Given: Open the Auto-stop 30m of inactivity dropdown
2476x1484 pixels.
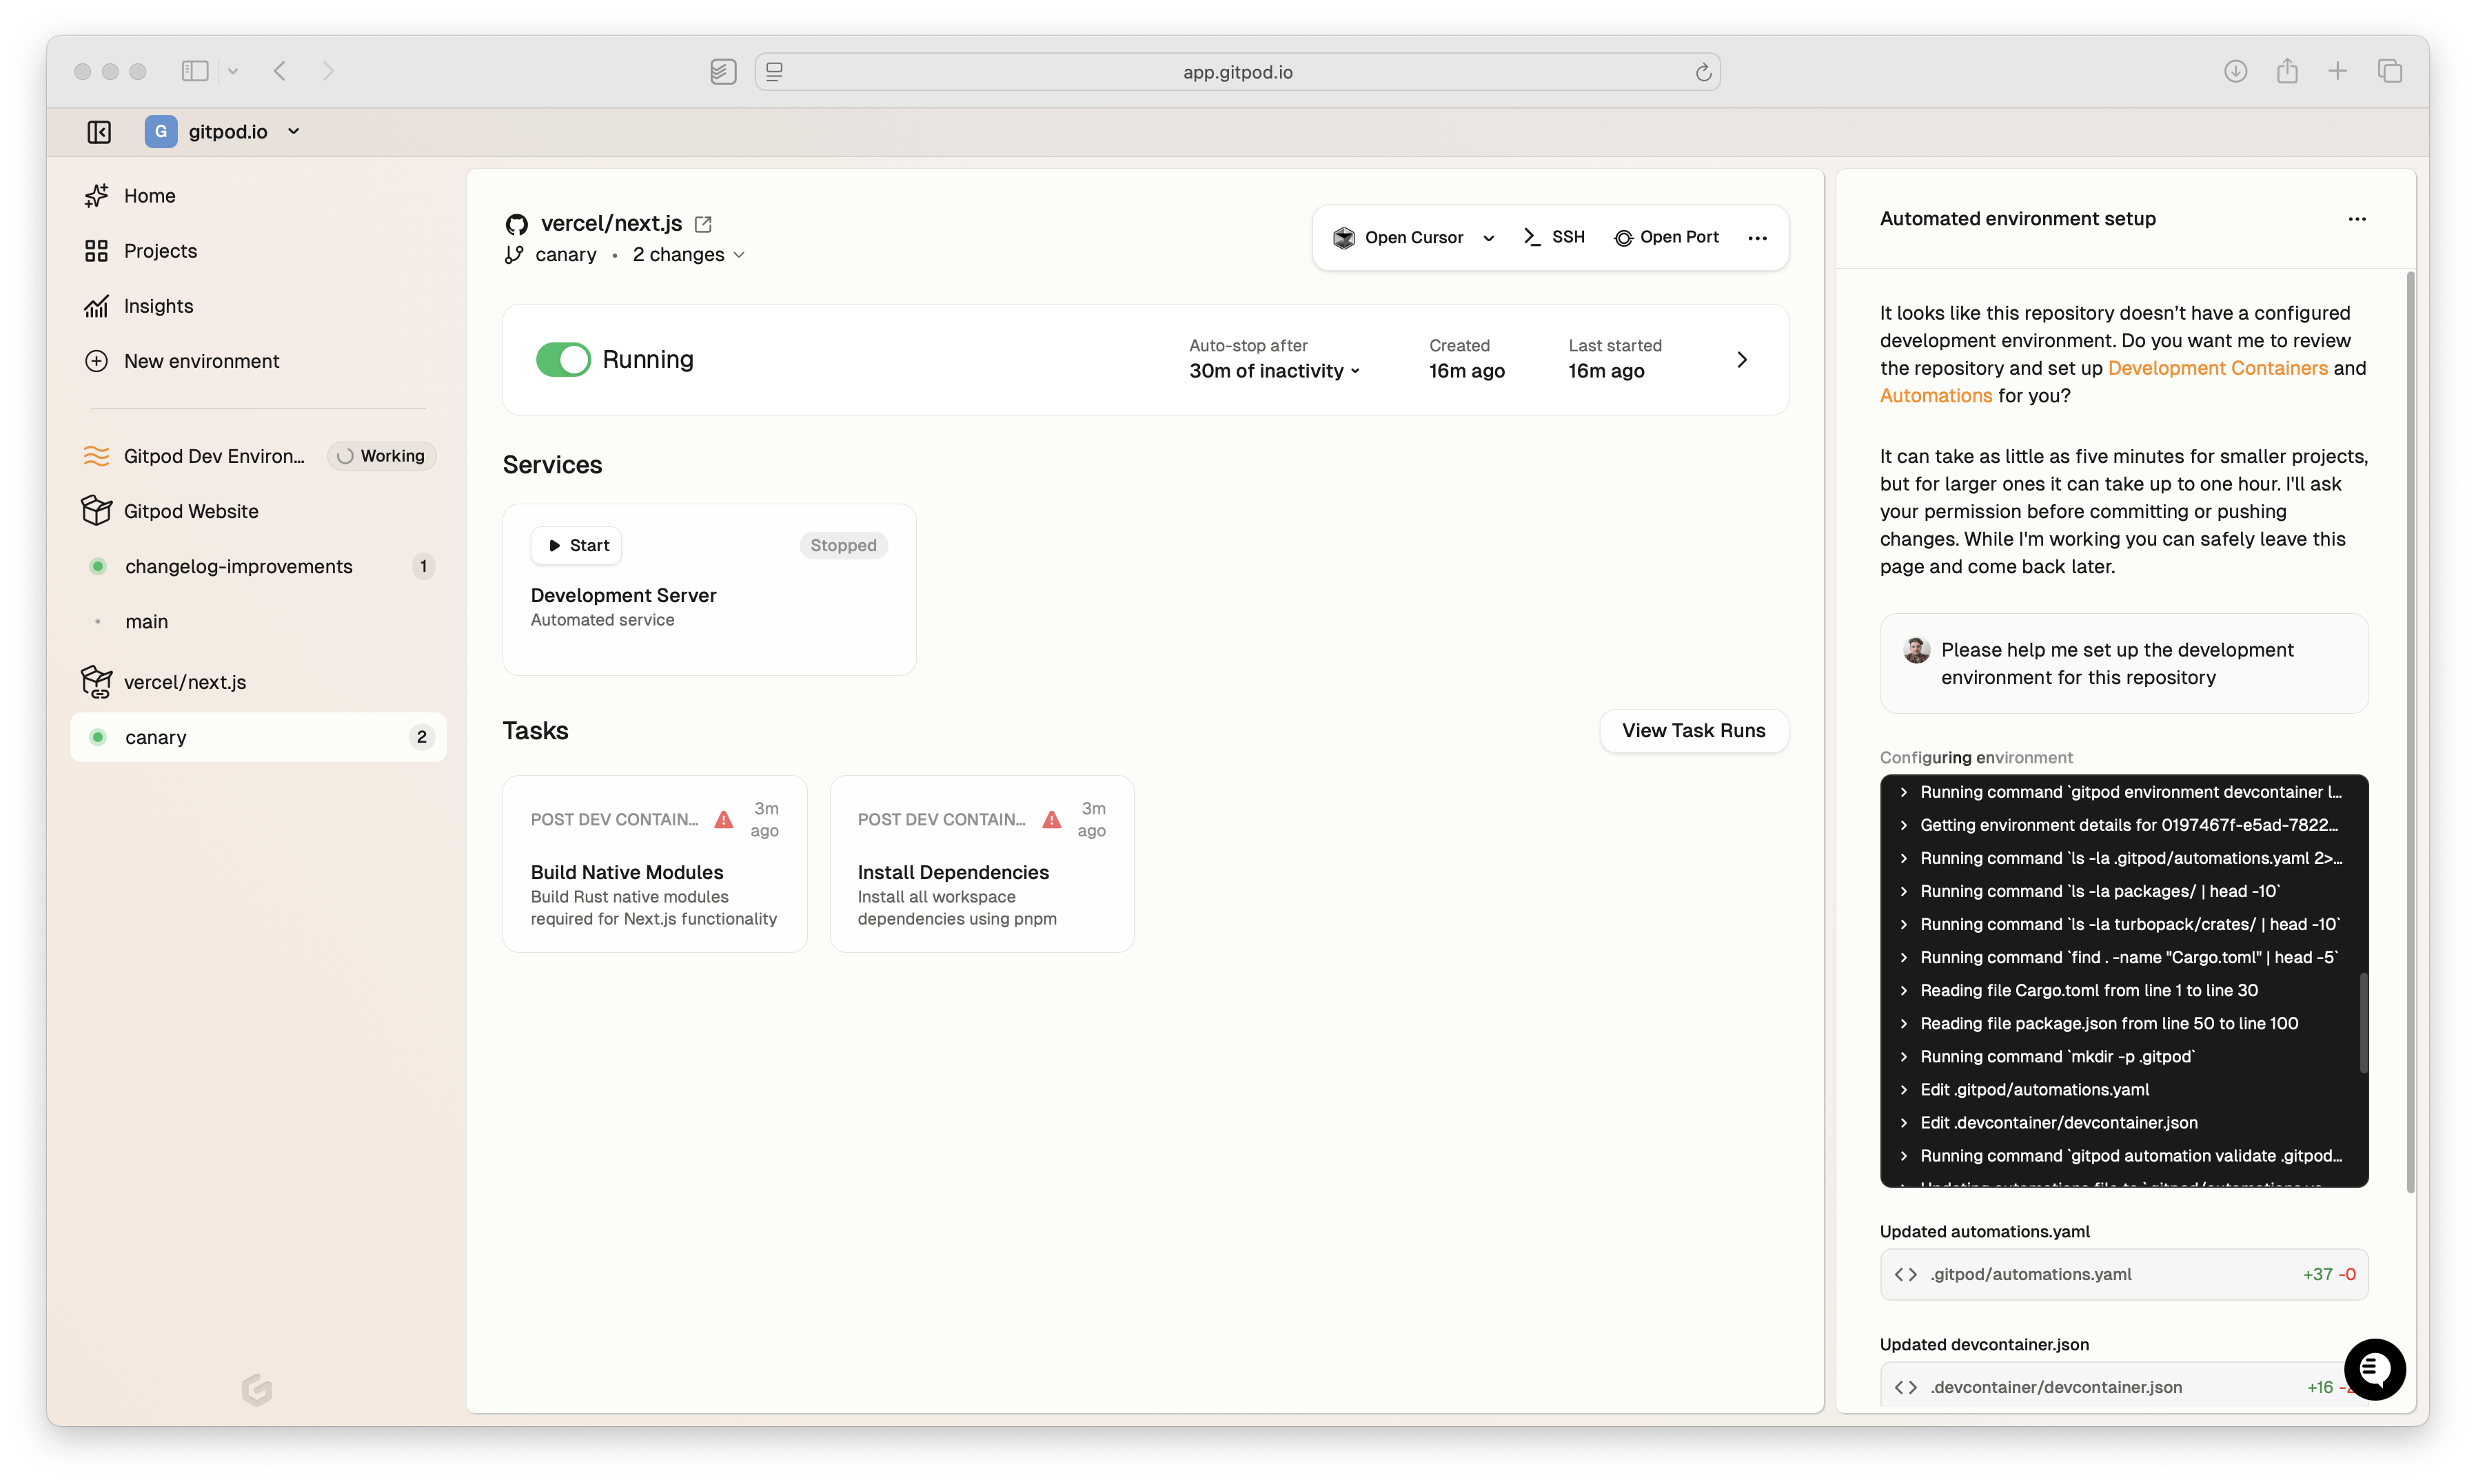Looking at the screenshot, I should click(1274, 371).
